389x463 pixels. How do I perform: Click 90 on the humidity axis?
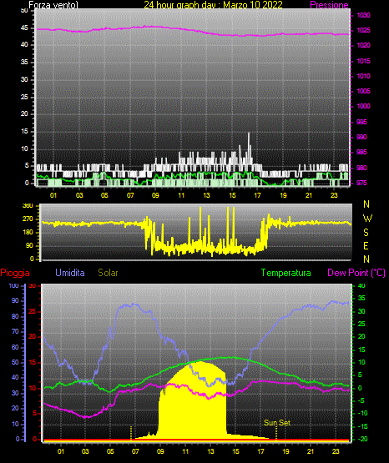(15, 300)
